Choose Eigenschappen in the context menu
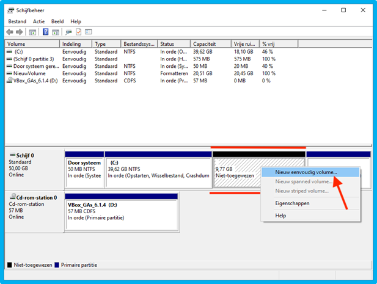377x284 pixels. [x=310, y=203]
